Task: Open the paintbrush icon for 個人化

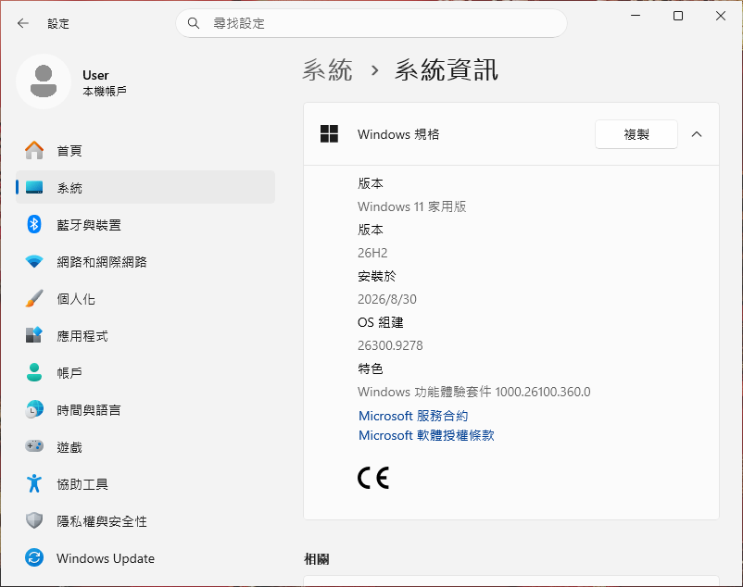Action: click(x=34, y=299)
